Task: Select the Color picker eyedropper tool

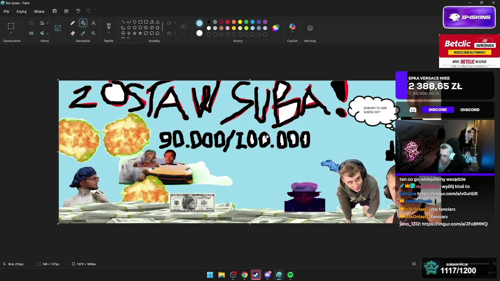Action: [x=83, y=33]
